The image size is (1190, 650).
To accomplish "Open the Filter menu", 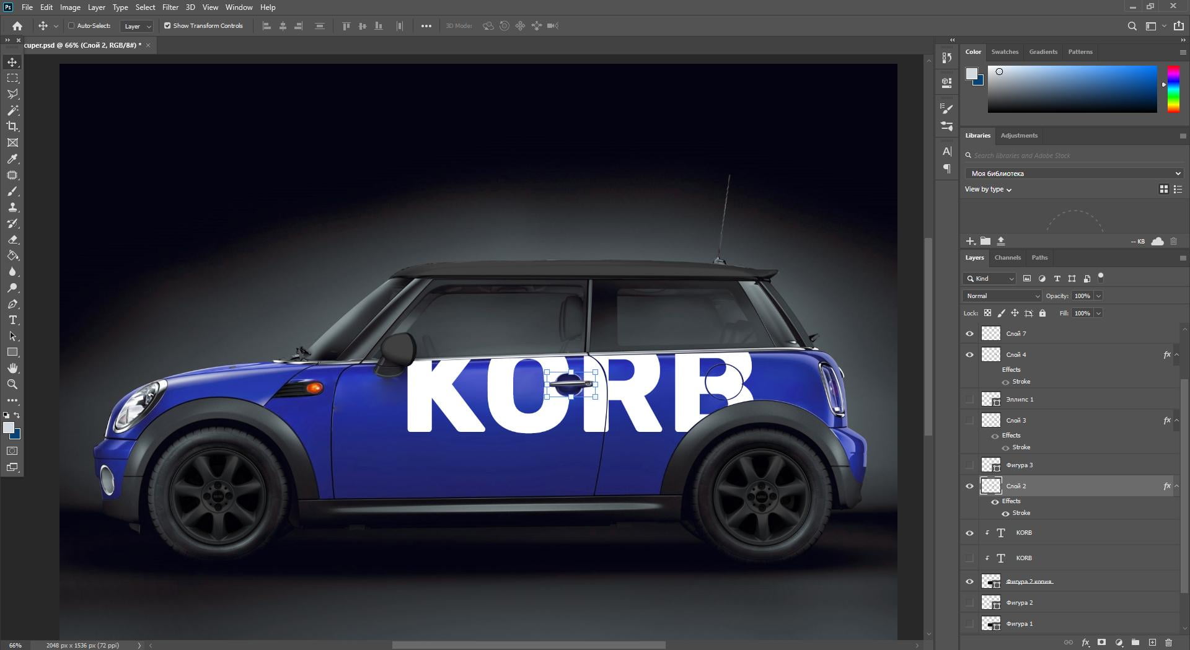I will click(170, 7).
